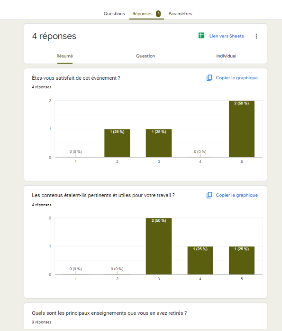Click the rating 4 bar in contenus chart
Image resolution: width=282 pixels, height=331 pixels.
coord(200,260)
